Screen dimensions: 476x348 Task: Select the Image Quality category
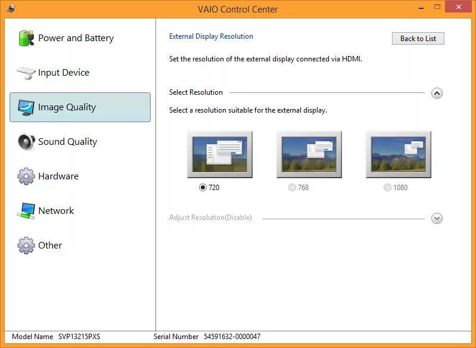pyautogui.click(x=80, y=107)
